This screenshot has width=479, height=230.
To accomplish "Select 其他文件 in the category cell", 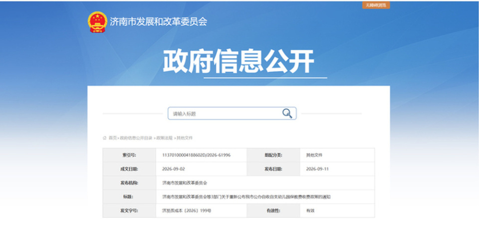I will tap(314, 155).
